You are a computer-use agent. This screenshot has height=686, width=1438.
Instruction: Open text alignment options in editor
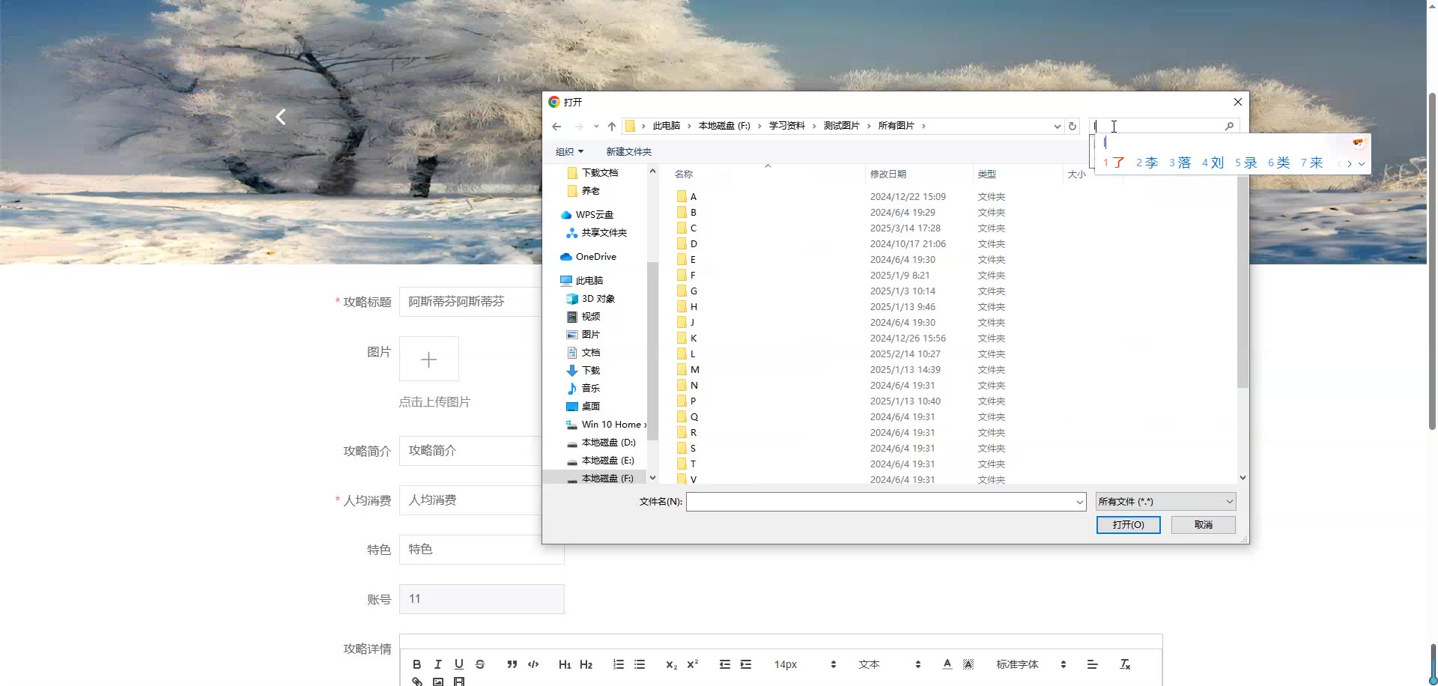click(1093, 664)
